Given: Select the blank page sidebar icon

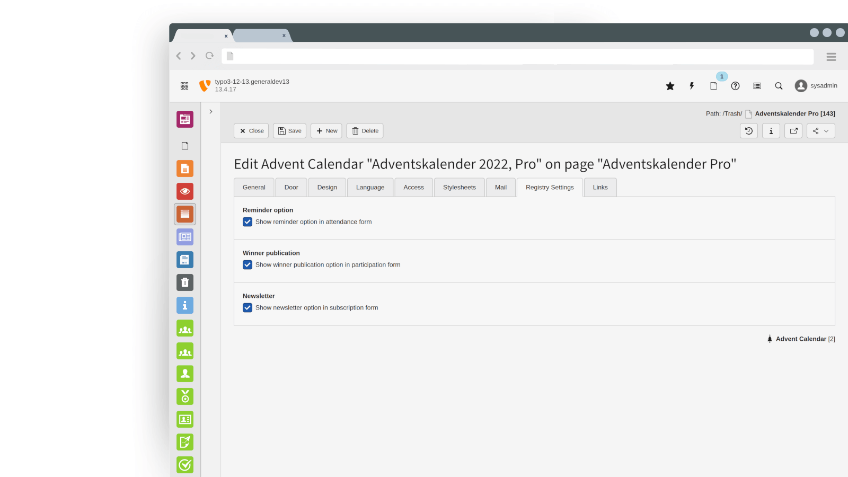Looking at the screenshot, I should [x=185, y=146].
